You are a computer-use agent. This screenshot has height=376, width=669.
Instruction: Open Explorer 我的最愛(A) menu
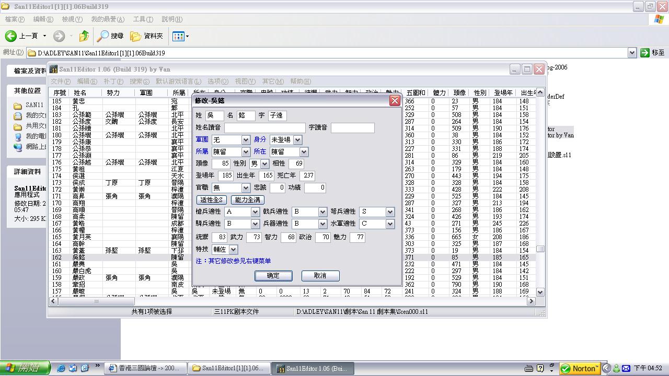tap(108, 19)
